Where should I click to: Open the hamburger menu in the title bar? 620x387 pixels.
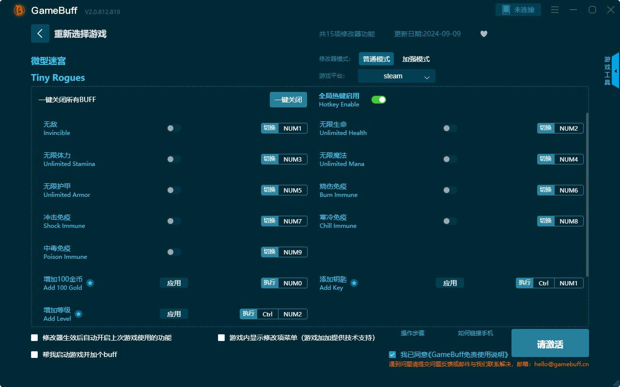point(555,10)
